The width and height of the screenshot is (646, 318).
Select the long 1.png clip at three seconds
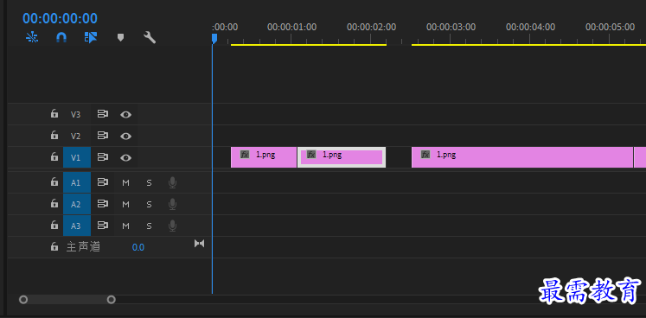[522, 157]
